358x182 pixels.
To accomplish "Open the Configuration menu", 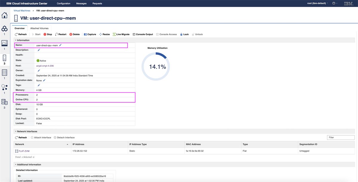I will (x=64, y=4).
